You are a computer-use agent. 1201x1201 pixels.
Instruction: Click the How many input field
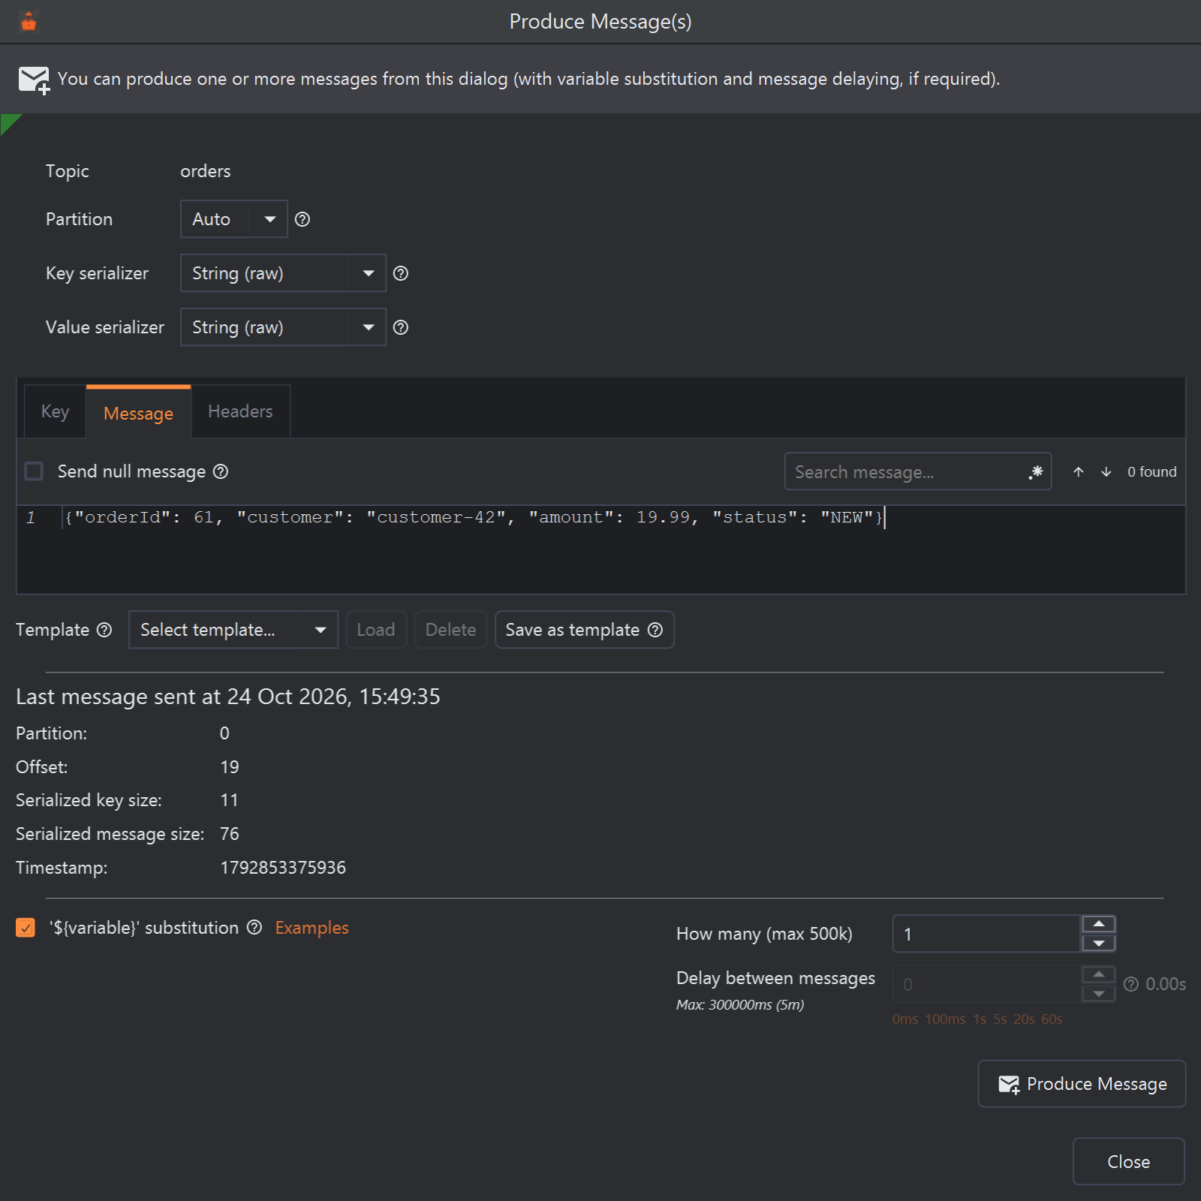(986, 934)
